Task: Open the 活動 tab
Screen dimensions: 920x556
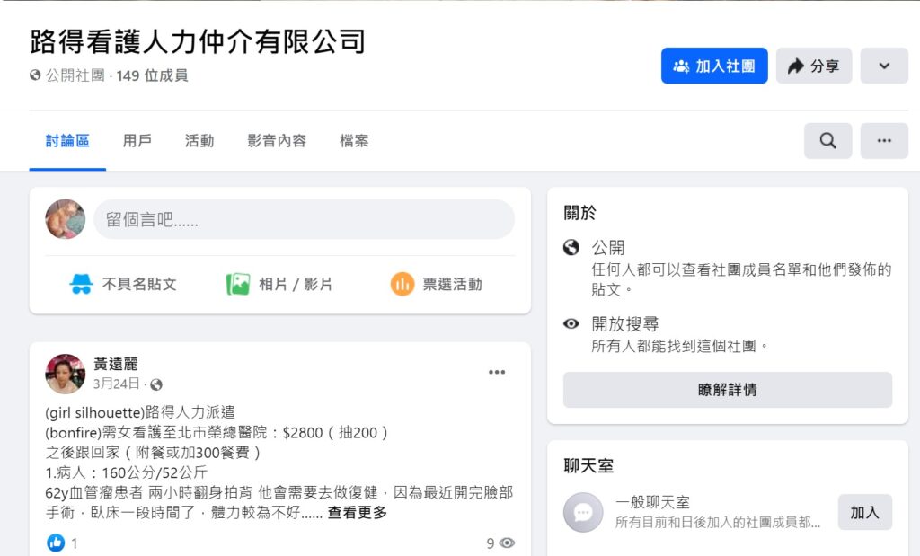Action: (199, 141)
